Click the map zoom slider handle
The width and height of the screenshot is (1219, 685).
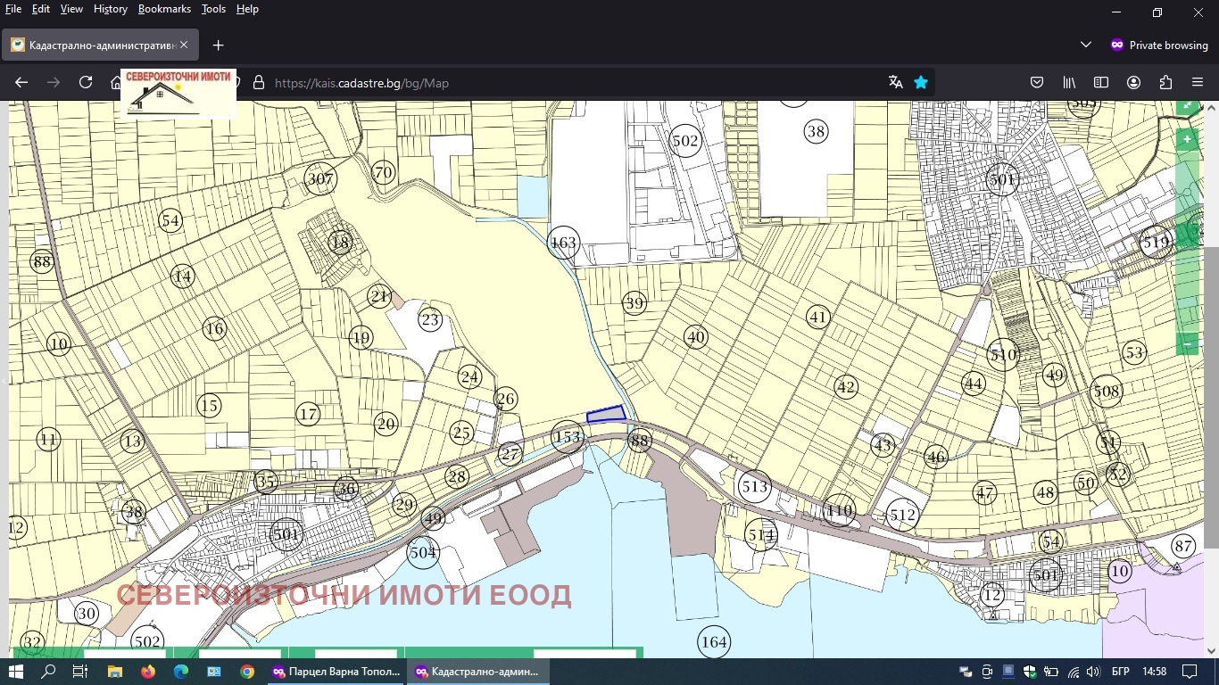pos(1187,235)
